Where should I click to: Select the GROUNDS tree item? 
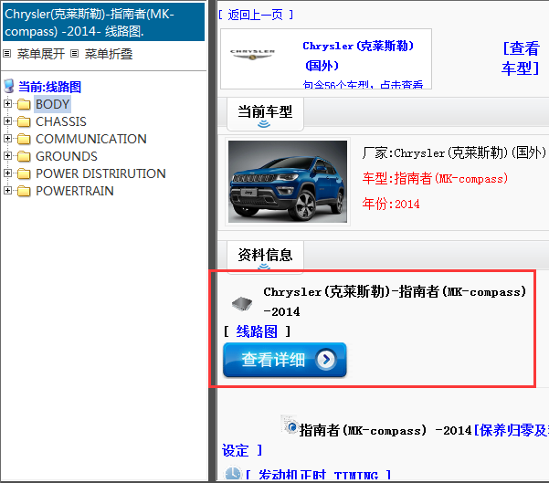tap(67, 156)
